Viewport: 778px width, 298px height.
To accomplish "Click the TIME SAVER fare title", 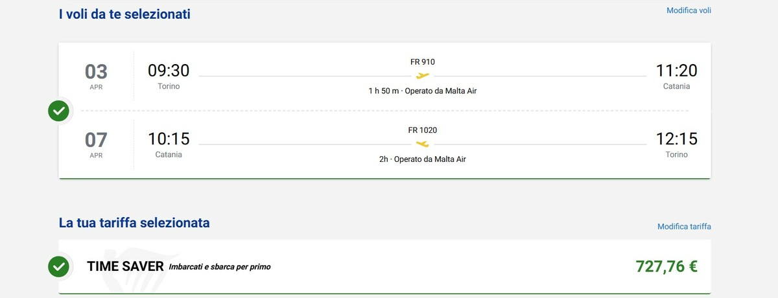I will click(125, 266).
